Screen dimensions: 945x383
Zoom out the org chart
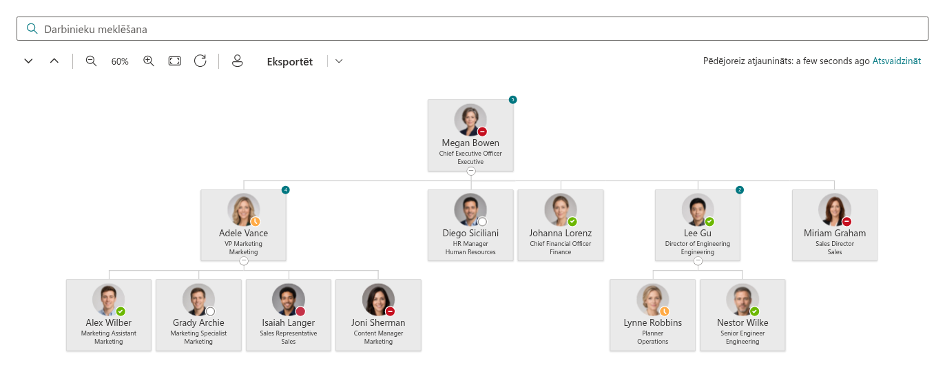click(91, 61)
